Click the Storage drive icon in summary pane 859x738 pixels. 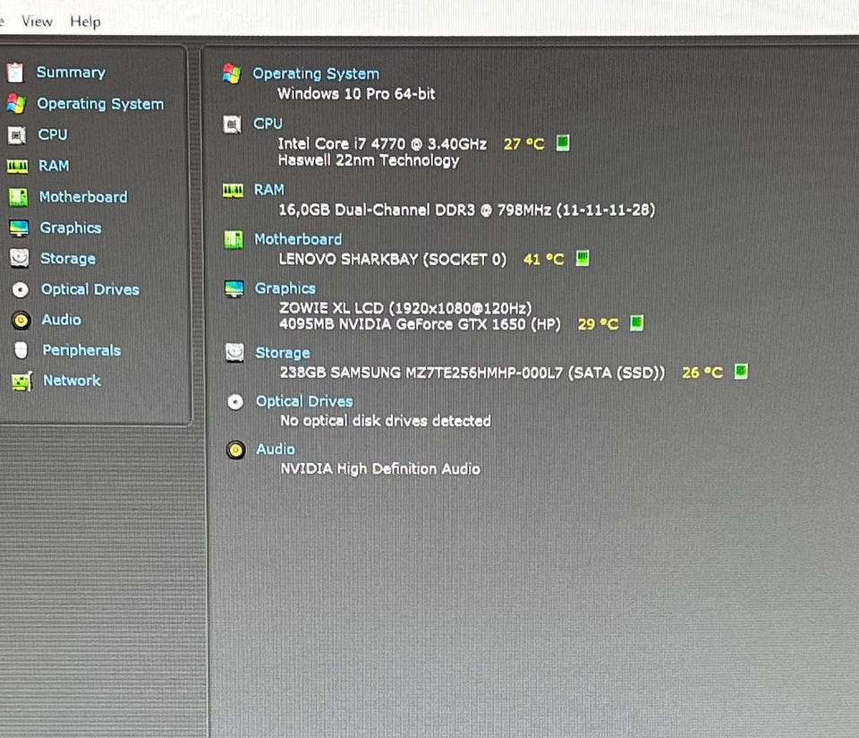[235, 353]
